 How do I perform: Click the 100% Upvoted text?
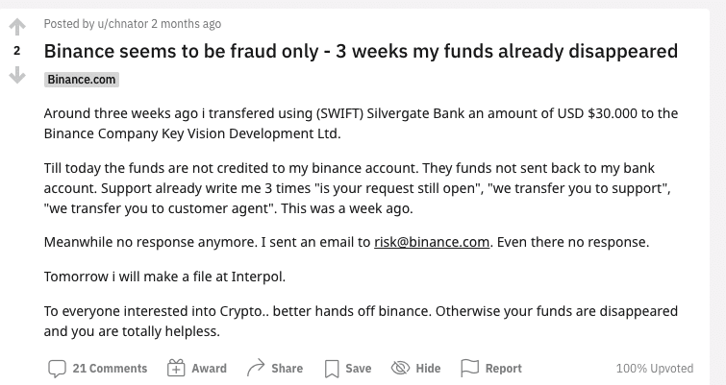(654, 368)
